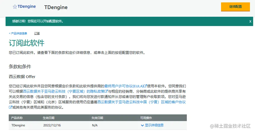Viewport: 255px width, 133px height.
Task: Click the 条款和条件 section heading
Action: coord(20,67)
